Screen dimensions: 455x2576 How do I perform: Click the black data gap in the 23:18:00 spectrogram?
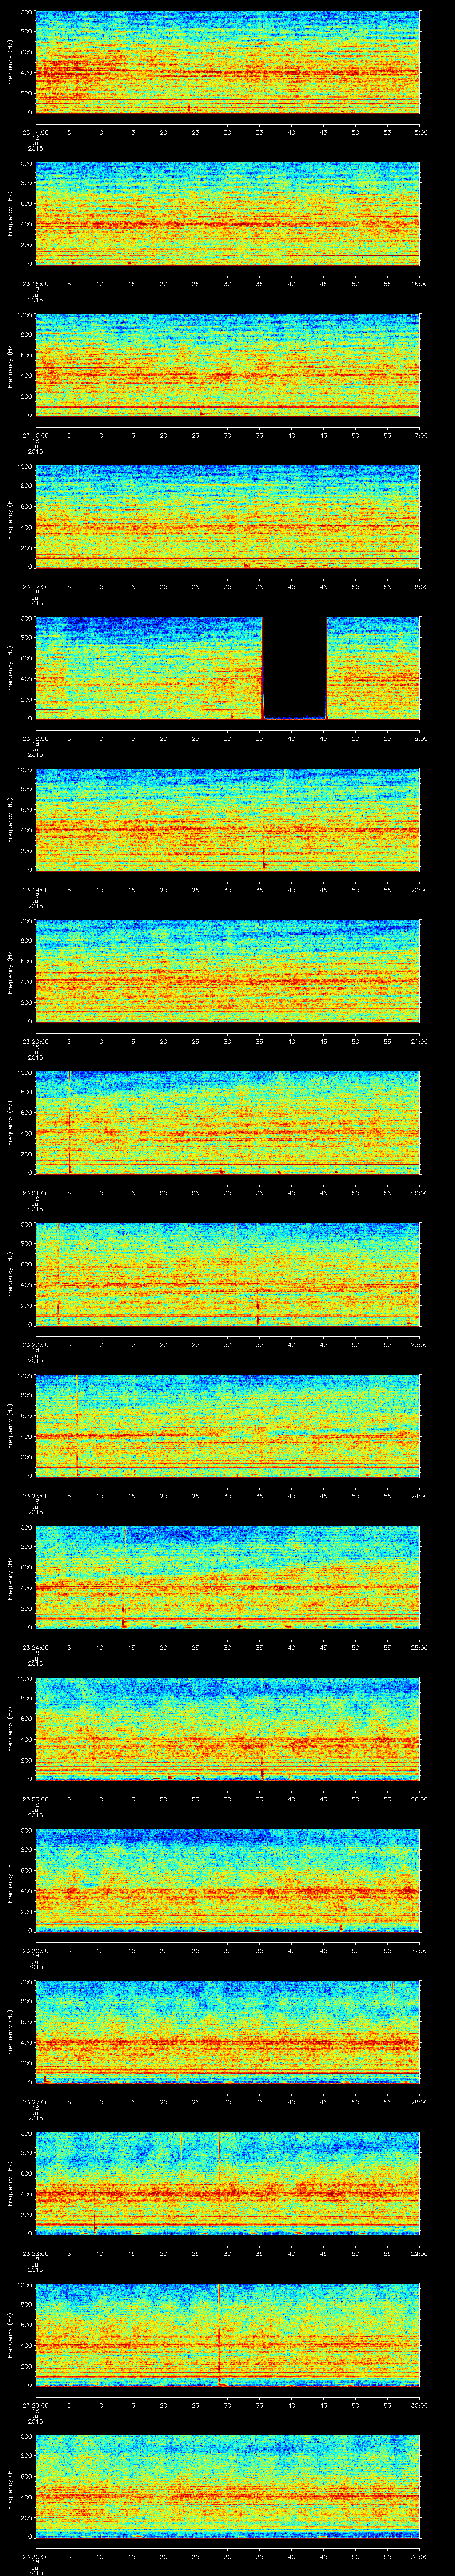point(295,668)
